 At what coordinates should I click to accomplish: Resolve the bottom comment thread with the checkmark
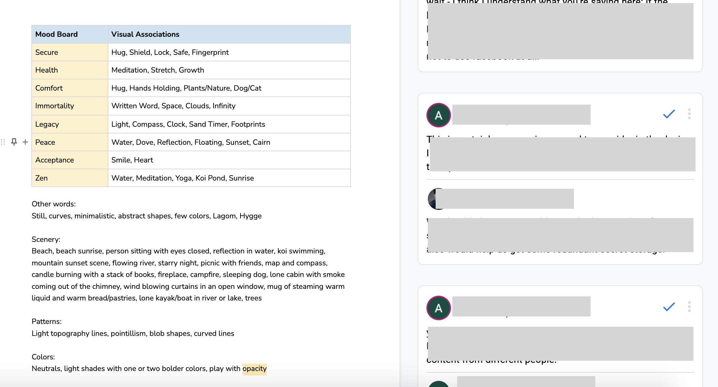669,307
